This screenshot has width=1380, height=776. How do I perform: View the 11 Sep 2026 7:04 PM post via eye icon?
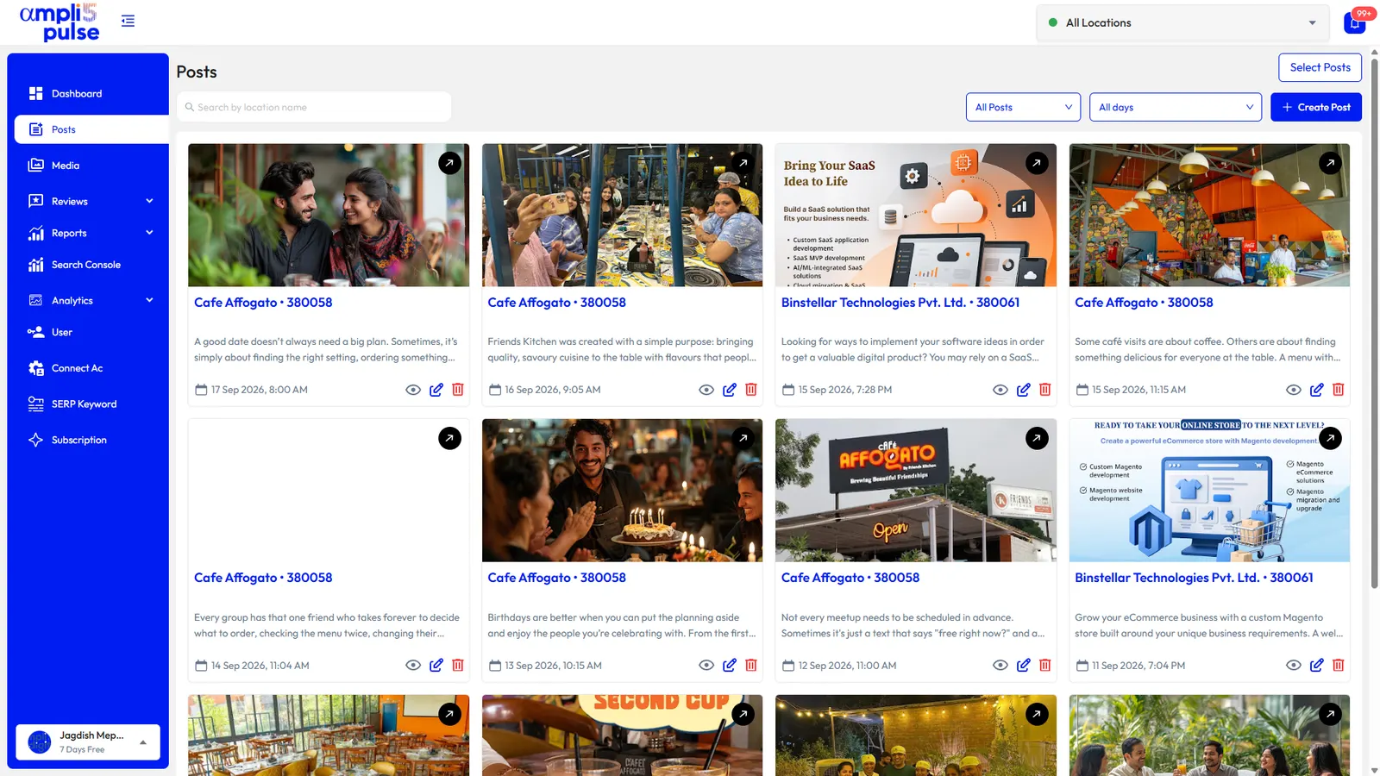pyautogui.click(x=1294, y=665)
